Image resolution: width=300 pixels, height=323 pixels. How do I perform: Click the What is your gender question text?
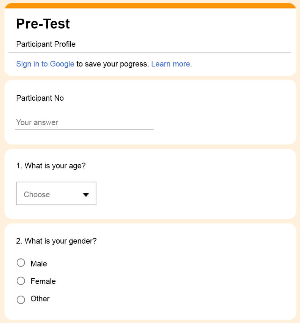(x=56, y=241)
